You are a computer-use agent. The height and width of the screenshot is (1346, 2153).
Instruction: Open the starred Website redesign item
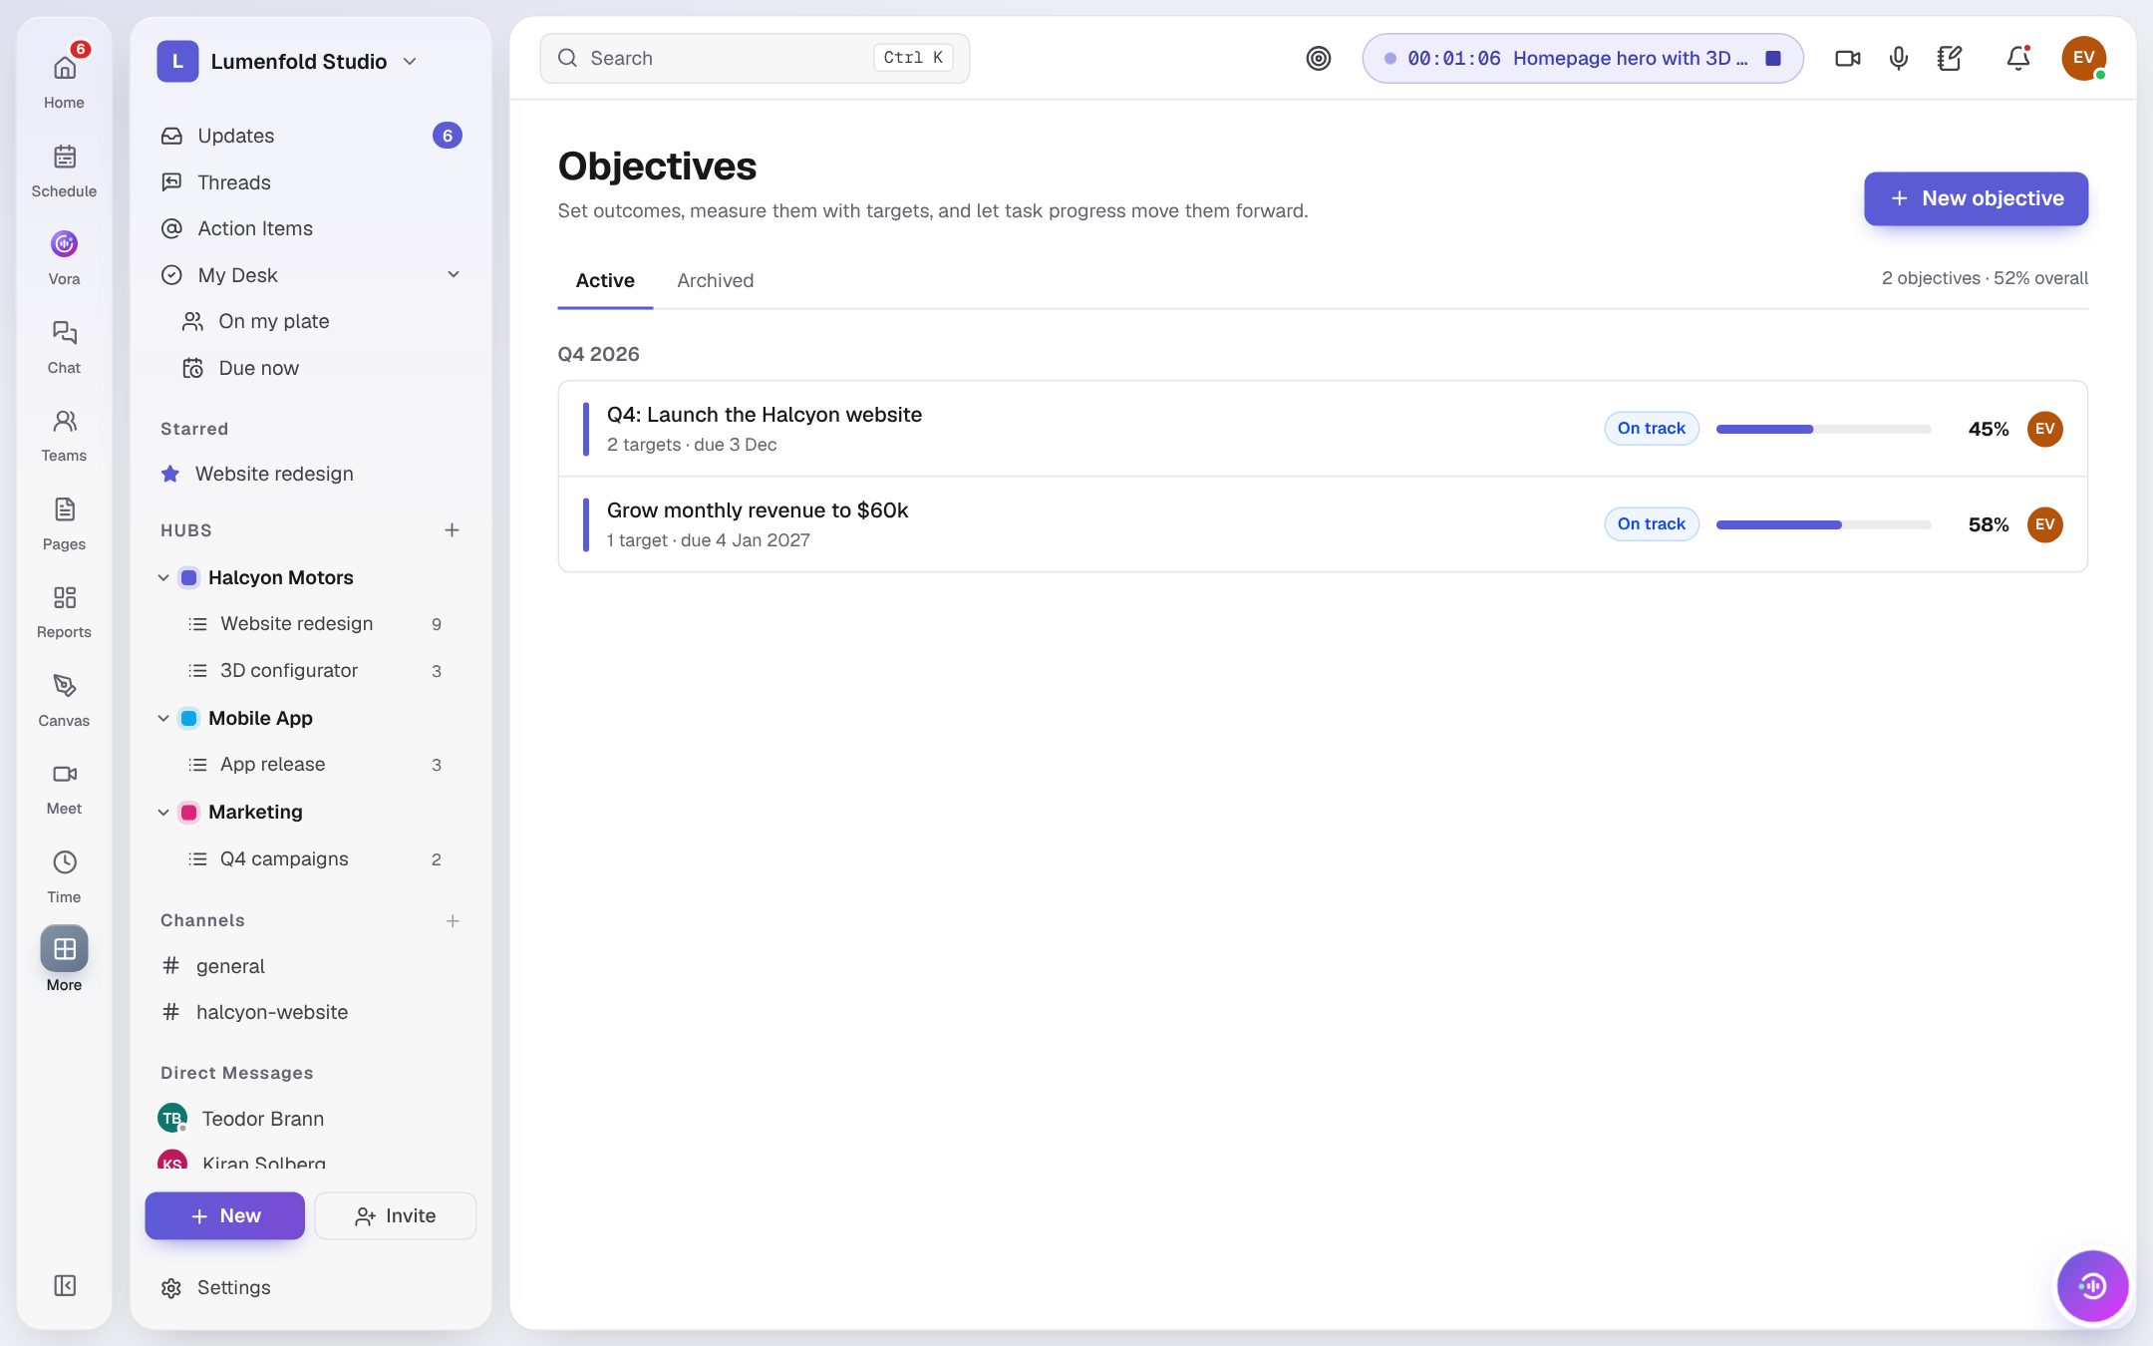tap(311, 474)
